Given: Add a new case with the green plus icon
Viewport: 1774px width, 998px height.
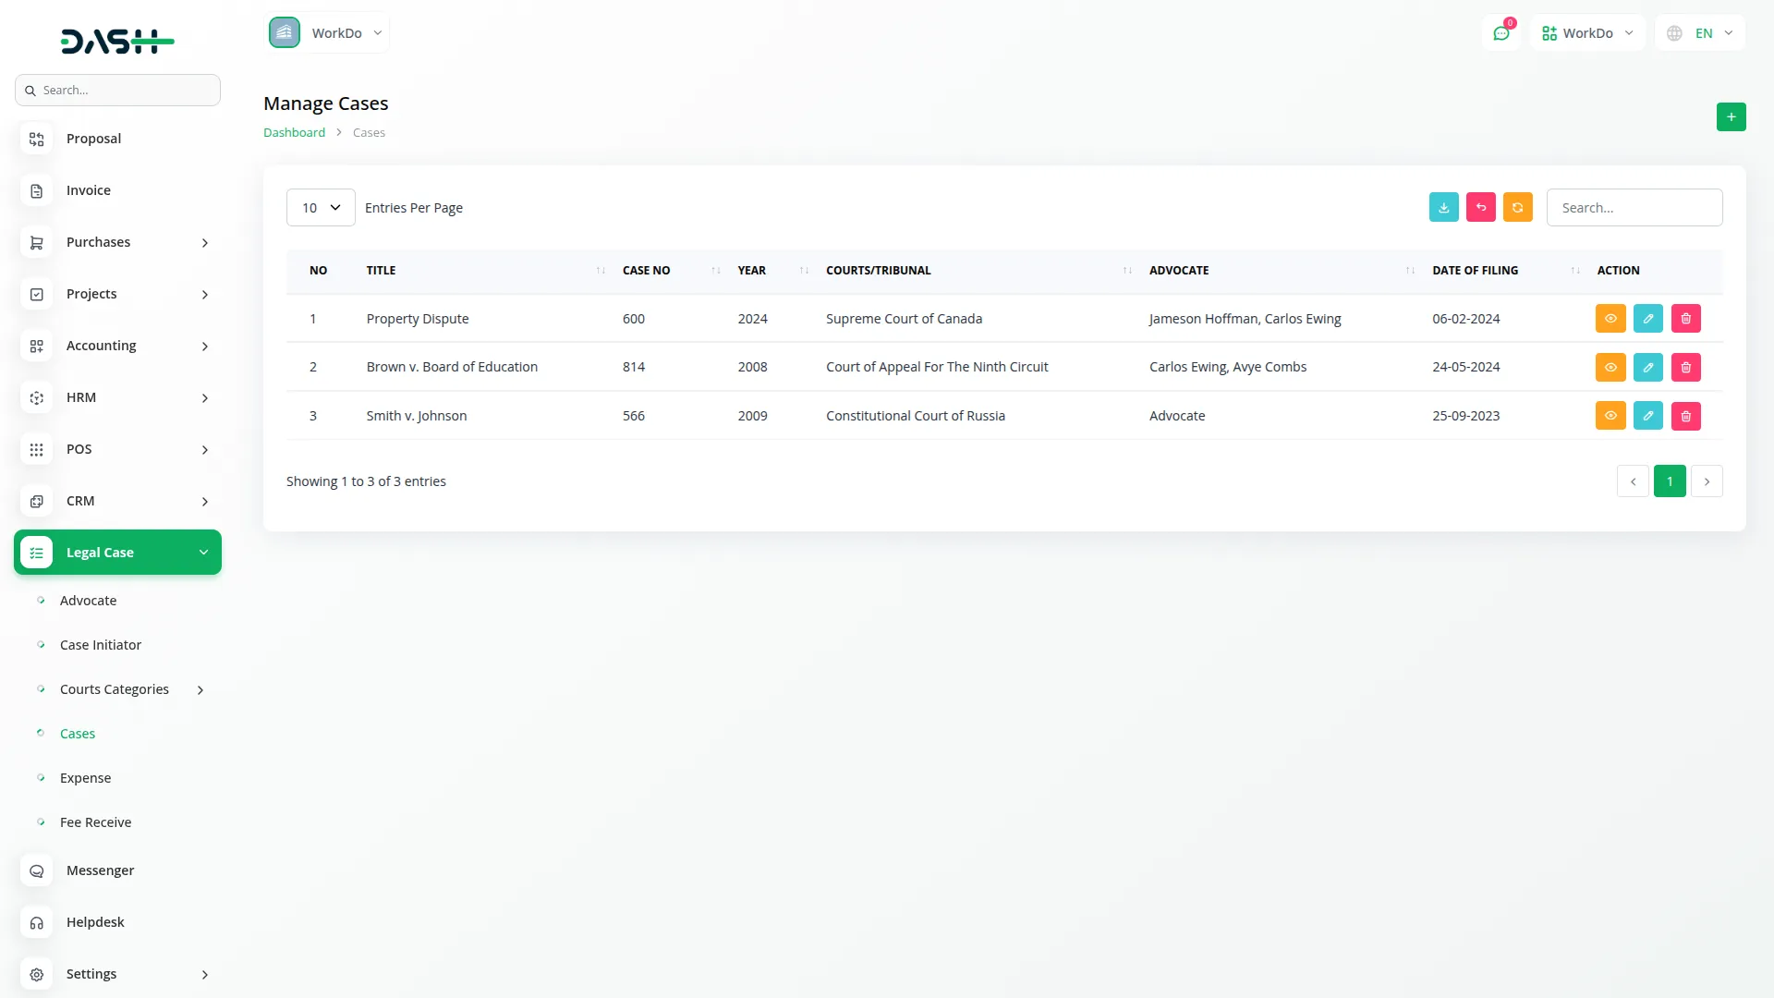Looking at the screenshot, I should [x=1731, y=116].
